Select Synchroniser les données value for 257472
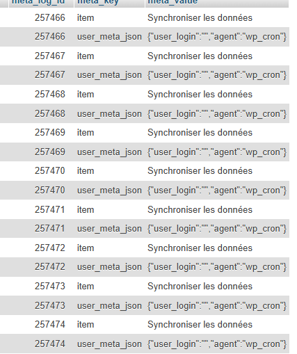This screenshot has width=297, height=354. (200, 248)
